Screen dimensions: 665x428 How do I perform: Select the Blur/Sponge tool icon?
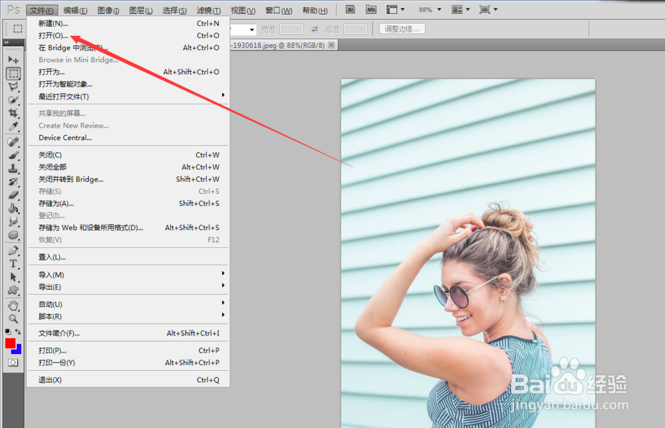[x=13, y=235]
